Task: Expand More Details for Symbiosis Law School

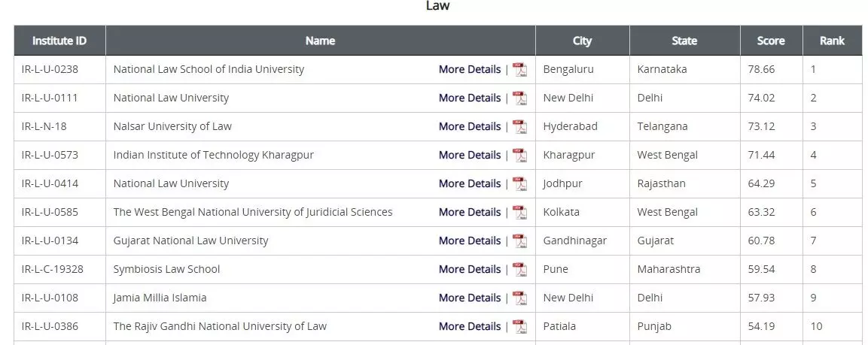Action: pyautogui.click(x=470, y=269)
